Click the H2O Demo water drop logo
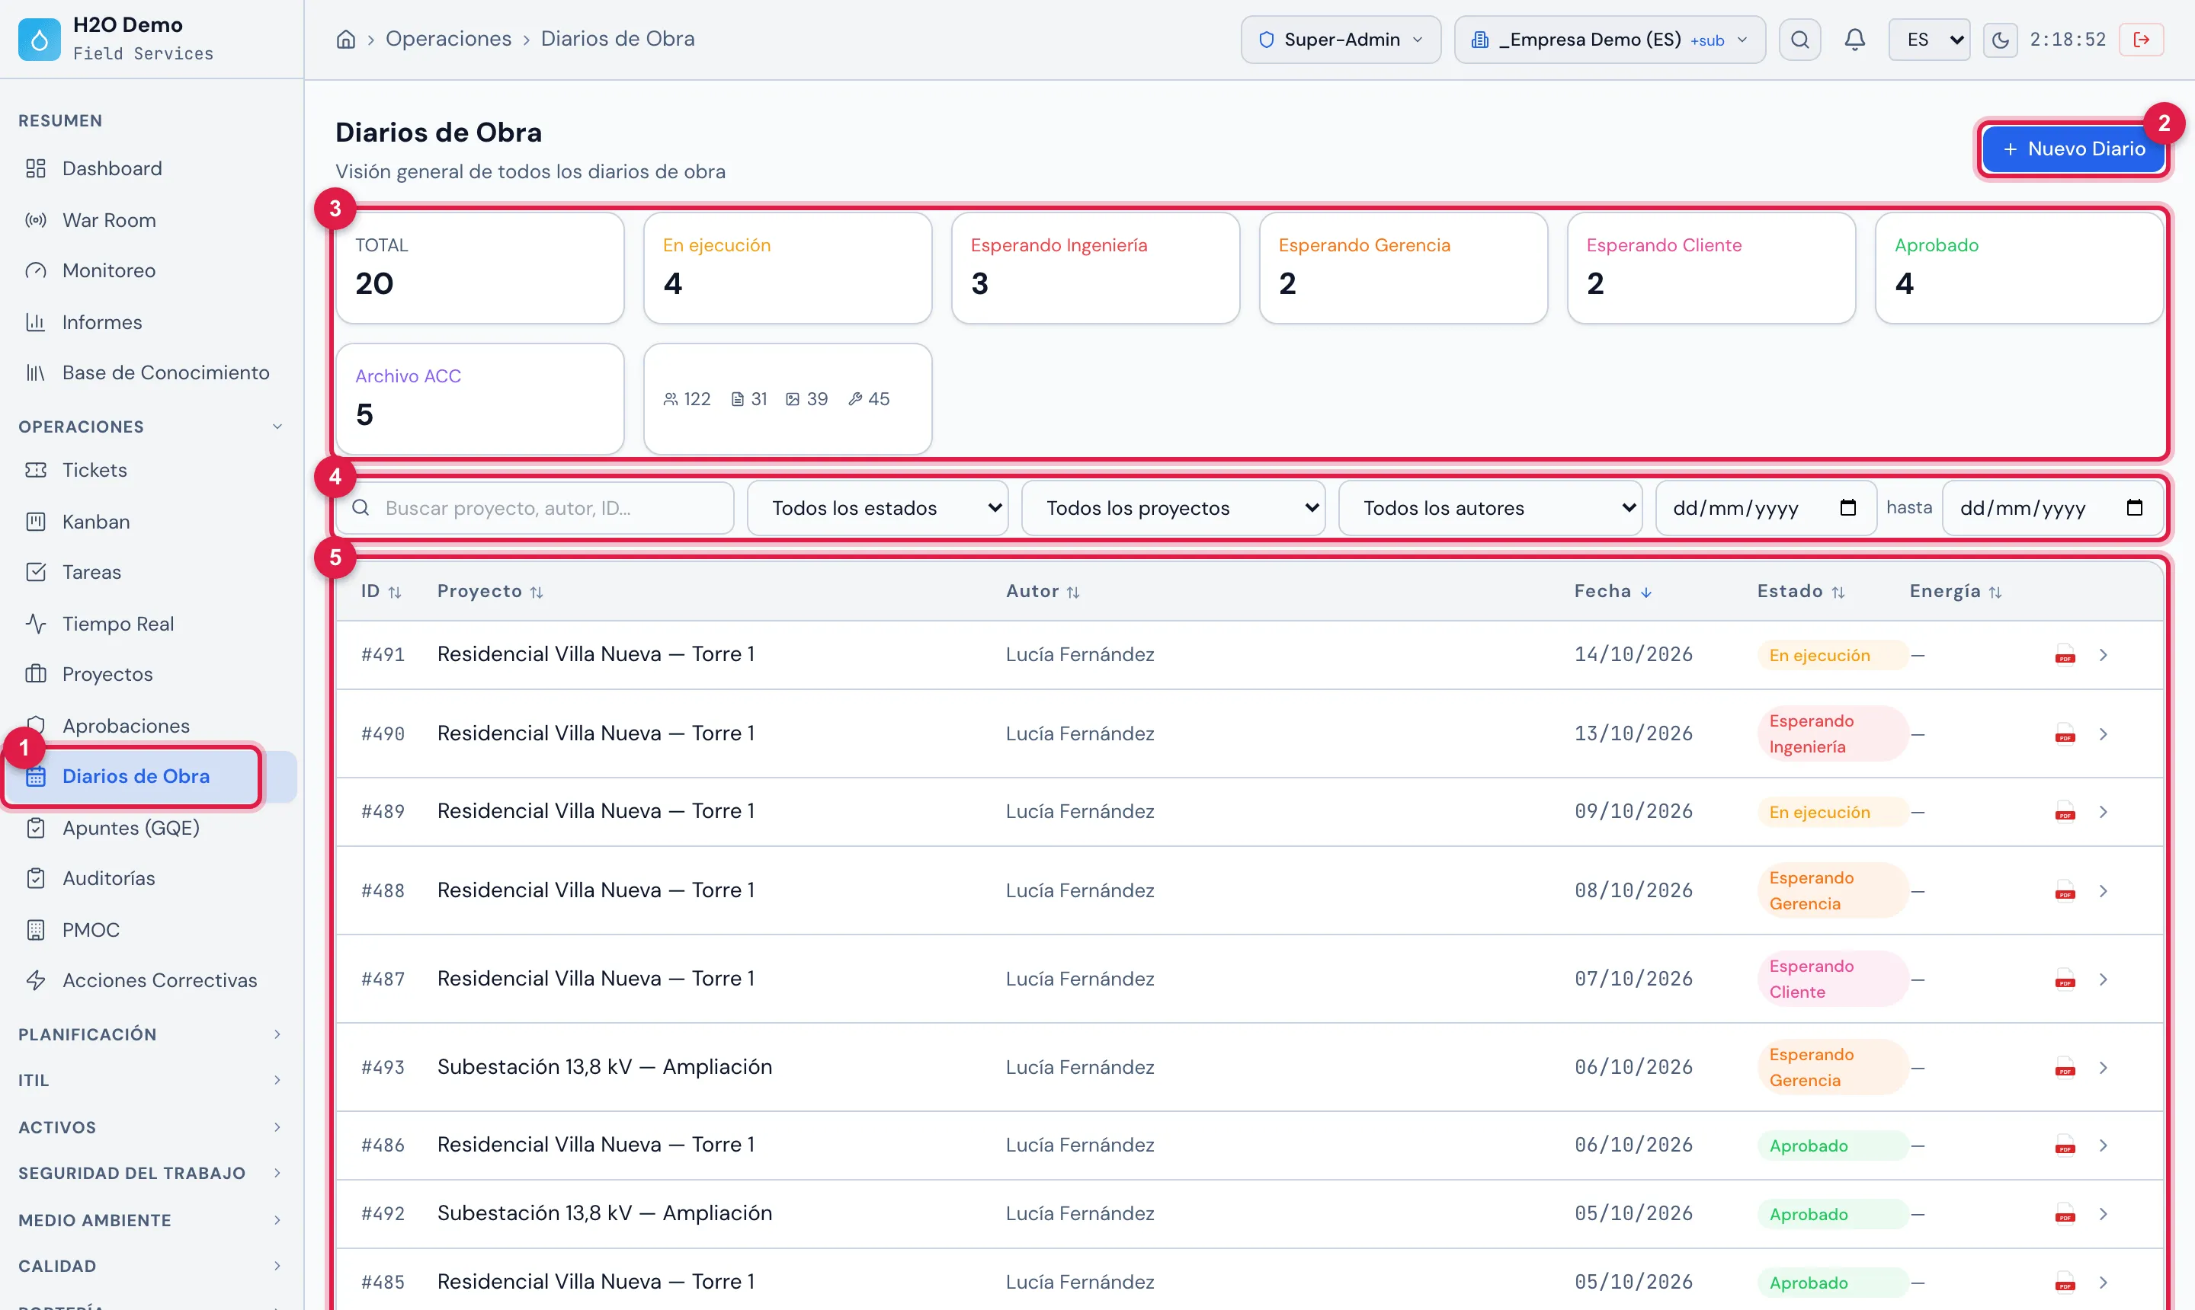The height and width of the screenshot is (1310, 2195). [x=39, y=40]
